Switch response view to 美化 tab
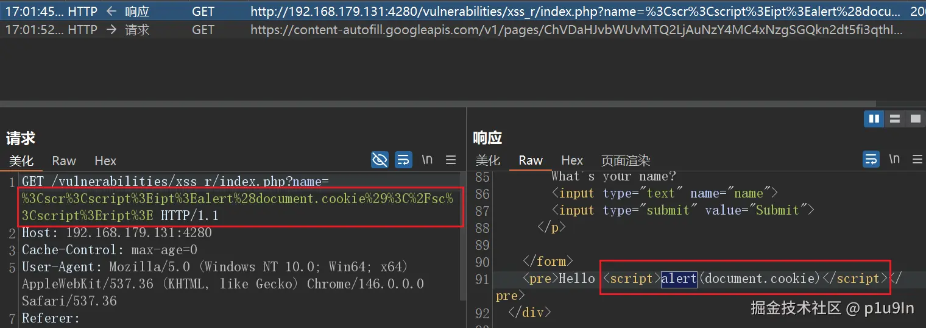926x328 pixels. point(487,160)
